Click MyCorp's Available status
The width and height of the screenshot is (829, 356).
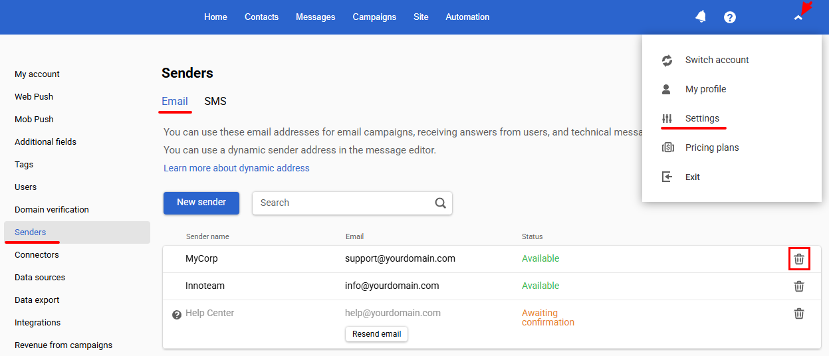click(540, 259)
